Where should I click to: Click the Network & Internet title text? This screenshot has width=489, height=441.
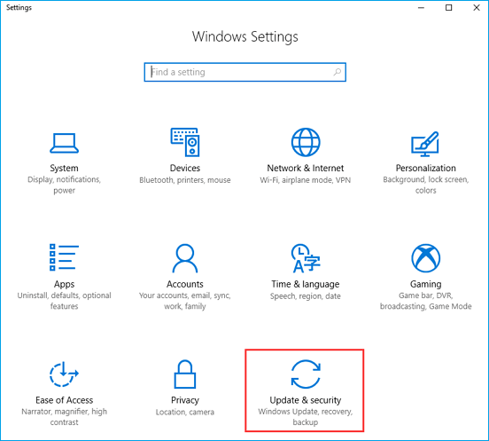click(x=306, y=168)
